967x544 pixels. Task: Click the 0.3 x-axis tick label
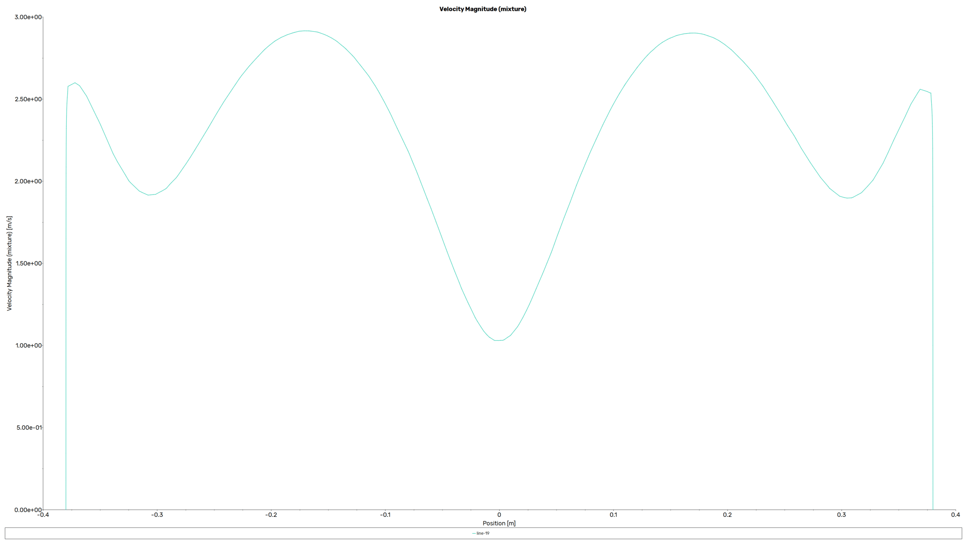[x=841, y=515]
